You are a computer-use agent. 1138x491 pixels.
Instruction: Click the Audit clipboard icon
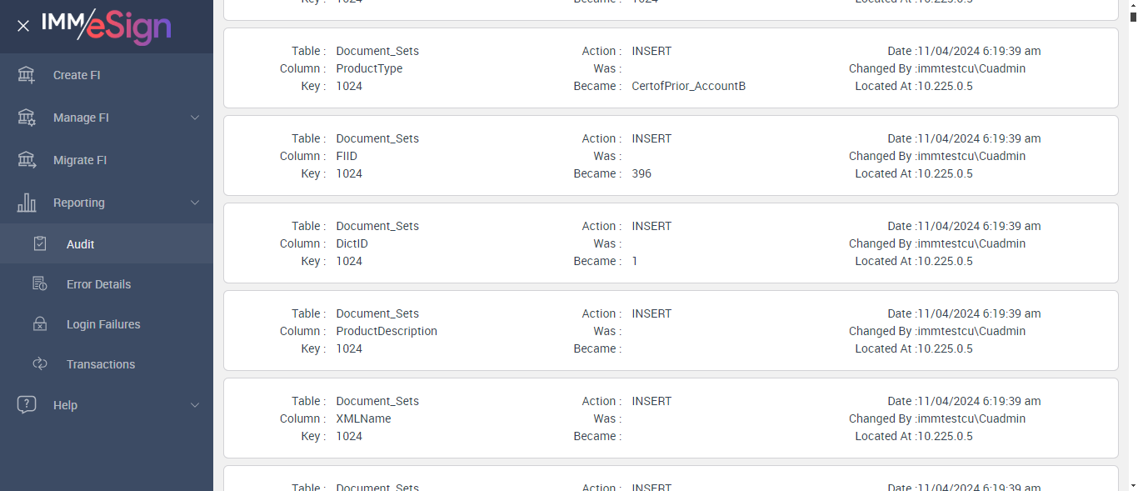[x=40, y=244]
